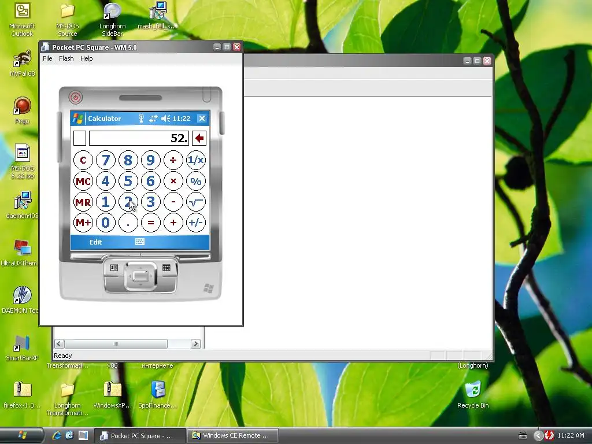Tap the square root key
592x444 pixels.
(x=196, y=202)
